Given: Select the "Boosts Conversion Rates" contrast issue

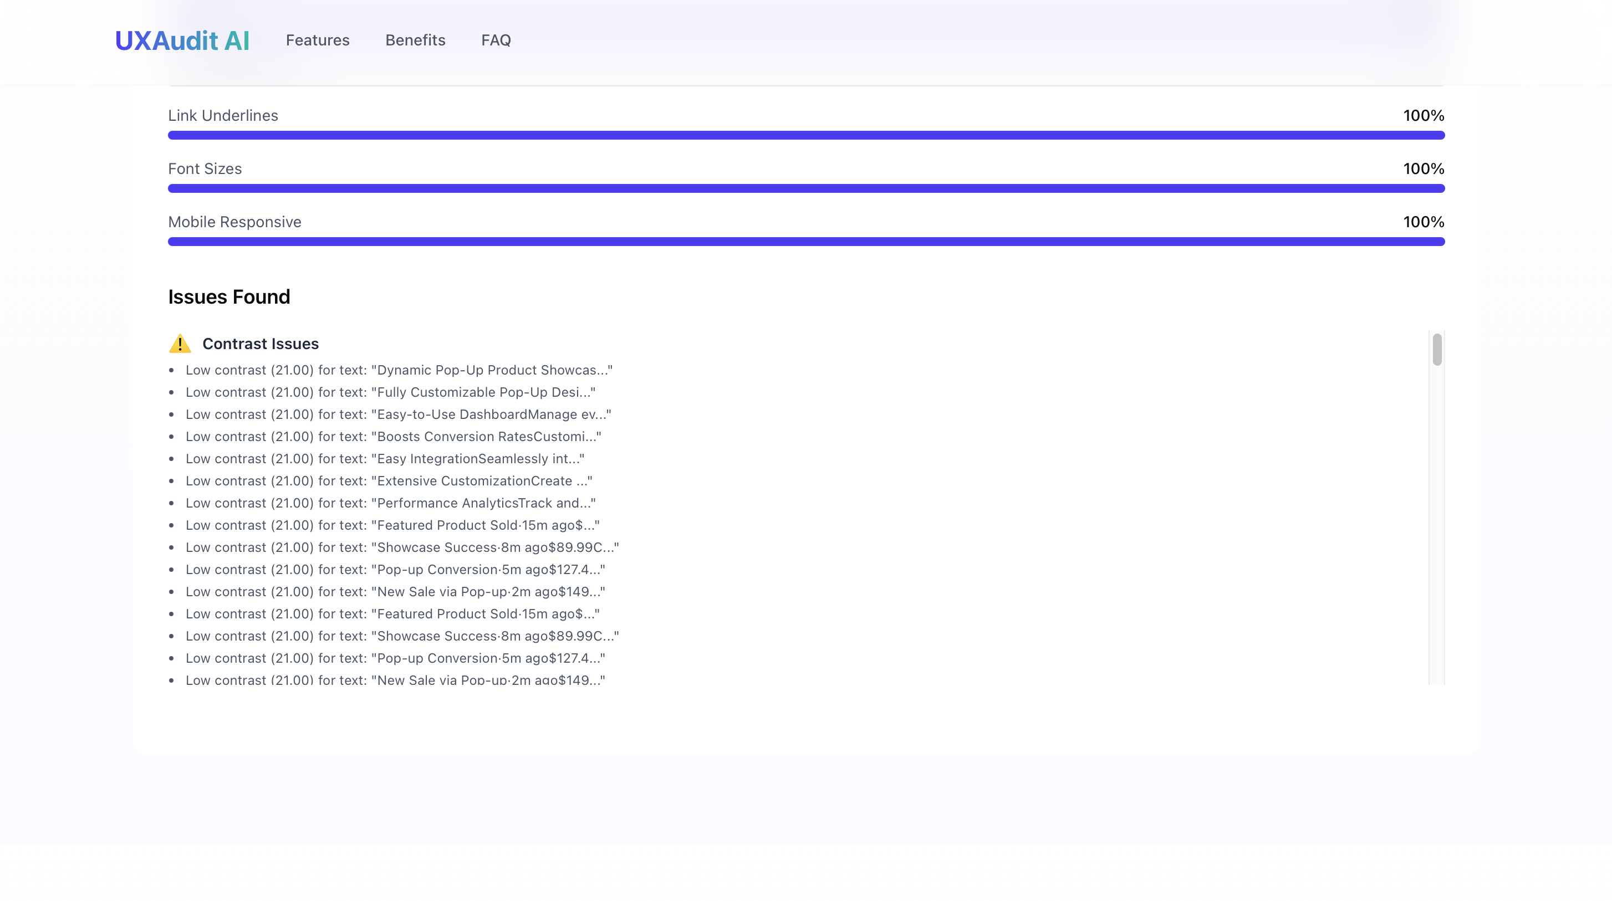Looking at the screenshot, I should click(393, 437).
